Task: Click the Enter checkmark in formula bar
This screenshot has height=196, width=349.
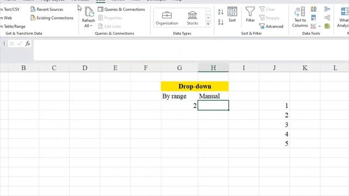Action: [20, 44]
